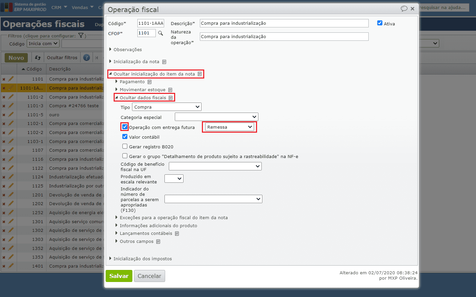The image size is (476, 297).
Task: Expand the Pagamento section
Action: tap(130, 82)
